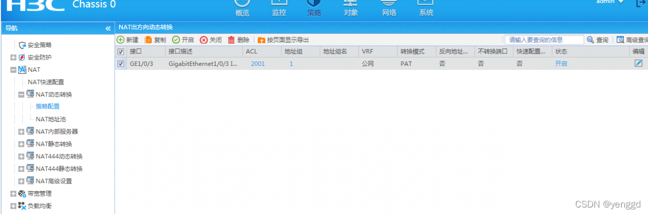Collapse the NAT动态转换 node

tap(21, 95)
